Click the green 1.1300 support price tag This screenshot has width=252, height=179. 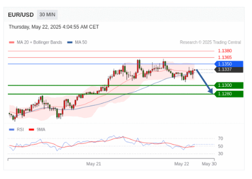click(229, 85)
